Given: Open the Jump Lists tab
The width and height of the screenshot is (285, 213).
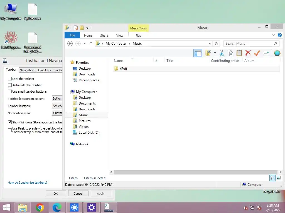Looking at the screenshot, I should 44,70.
